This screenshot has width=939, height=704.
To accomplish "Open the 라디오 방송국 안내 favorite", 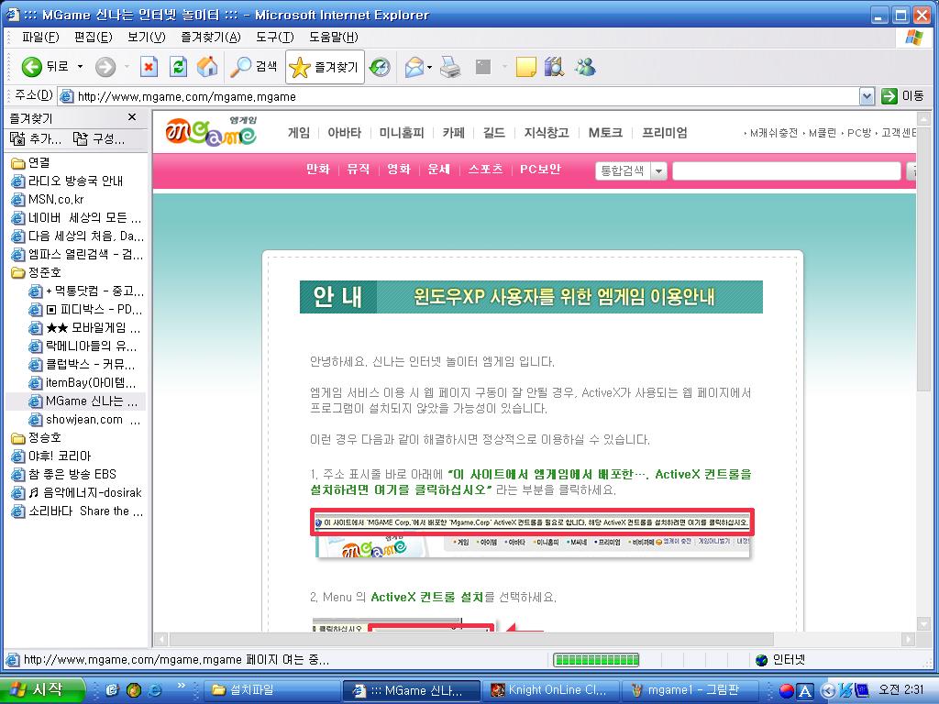I will [67, 181].
